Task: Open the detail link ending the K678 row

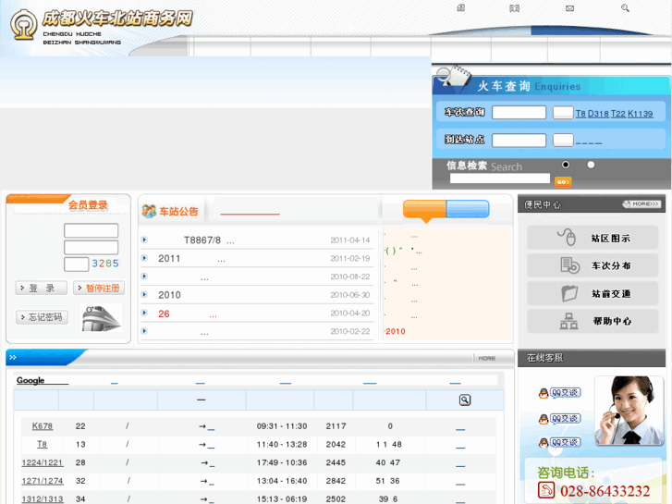Action: pos(460,428)
